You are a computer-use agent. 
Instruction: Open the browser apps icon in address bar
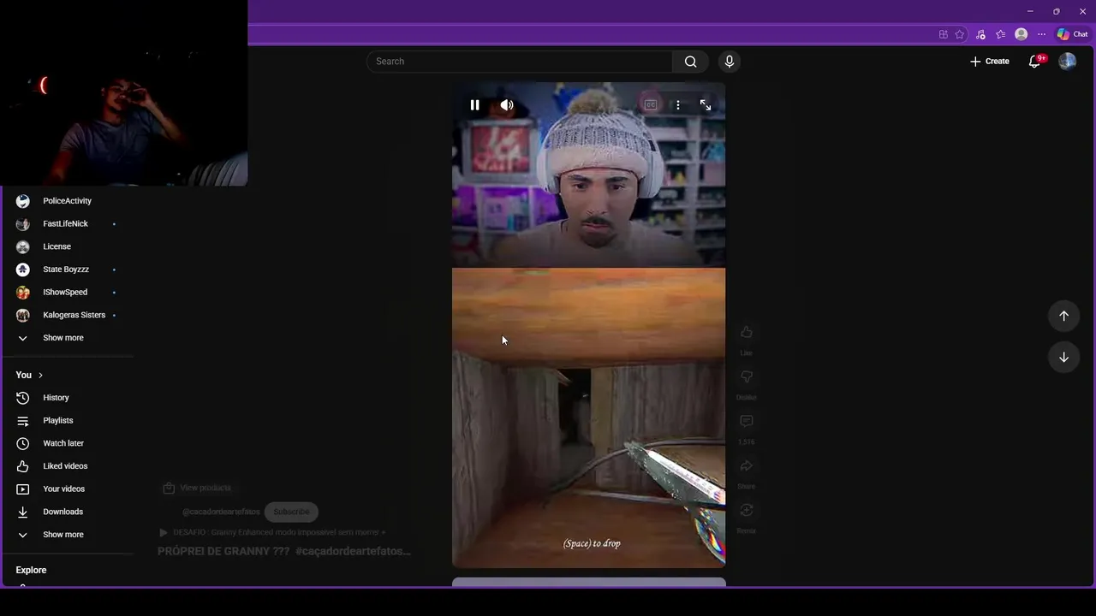point(944,34)
